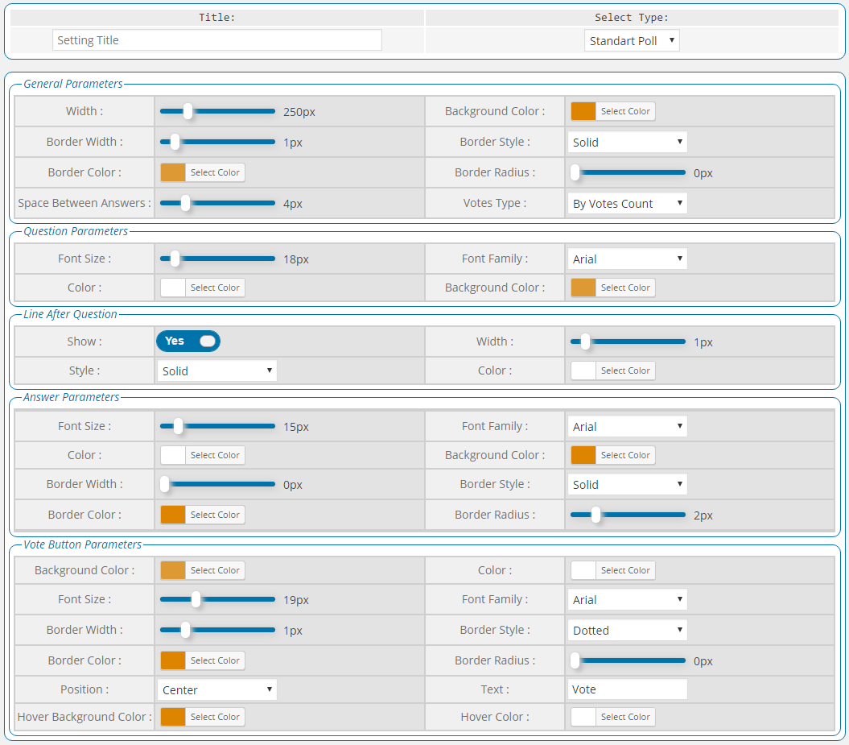Viewport: 849px width, 745px height.
Task: Click the Vote Button Border Width slider
Action: tap(217, 630)
